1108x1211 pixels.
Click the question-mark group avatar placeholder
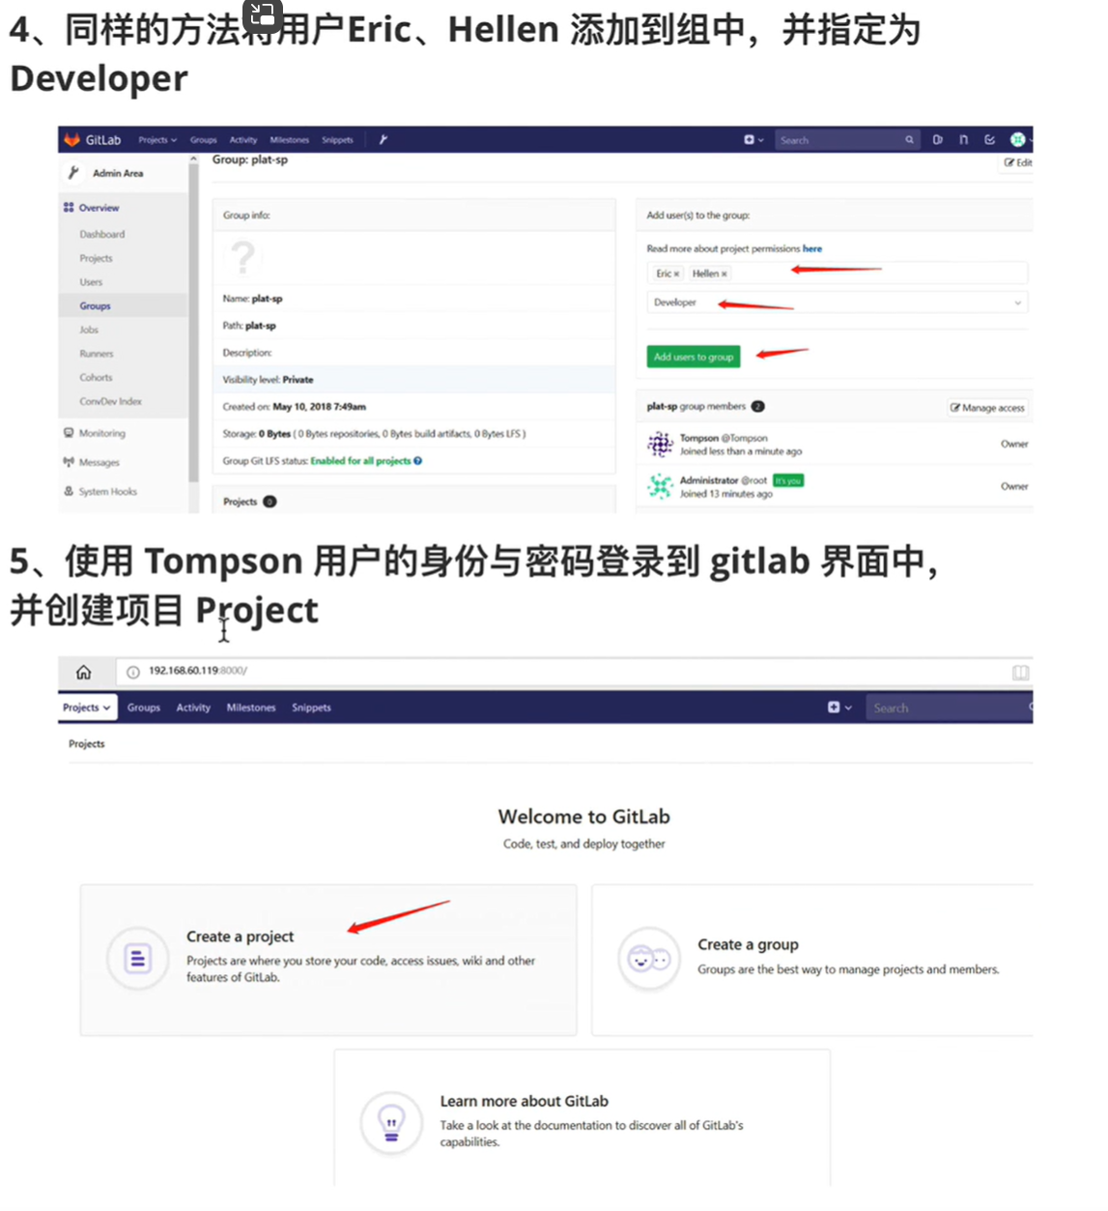[242, 258]
